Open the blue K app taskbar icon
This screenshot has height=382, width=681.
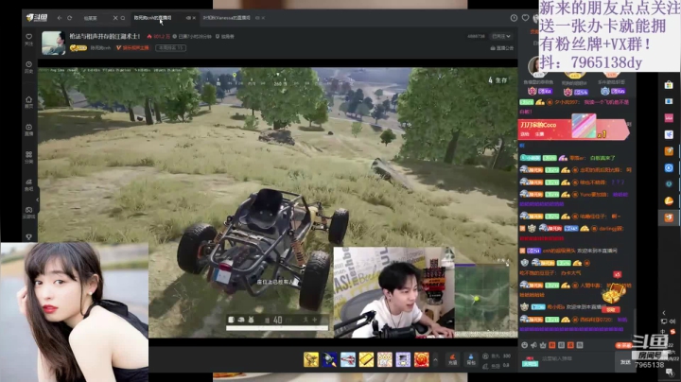pyautogui.click(x=669, y=167)
